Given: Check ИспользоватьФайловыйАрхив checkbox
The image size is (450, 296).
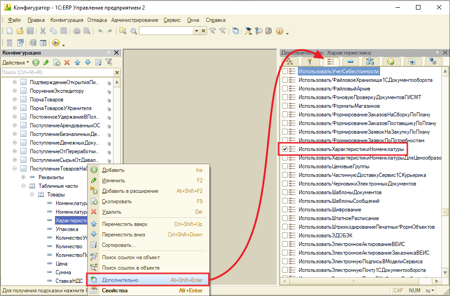Looking at the screenshot, I should [285, 89].
